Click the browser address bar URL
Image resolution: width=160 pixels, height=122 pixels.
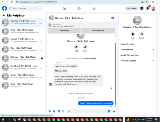coord(38,2)
